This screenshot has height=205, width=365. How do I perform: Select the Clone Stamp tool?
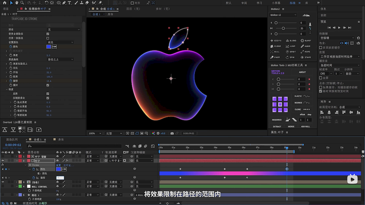pyautogui.click(x=81, y=3)
